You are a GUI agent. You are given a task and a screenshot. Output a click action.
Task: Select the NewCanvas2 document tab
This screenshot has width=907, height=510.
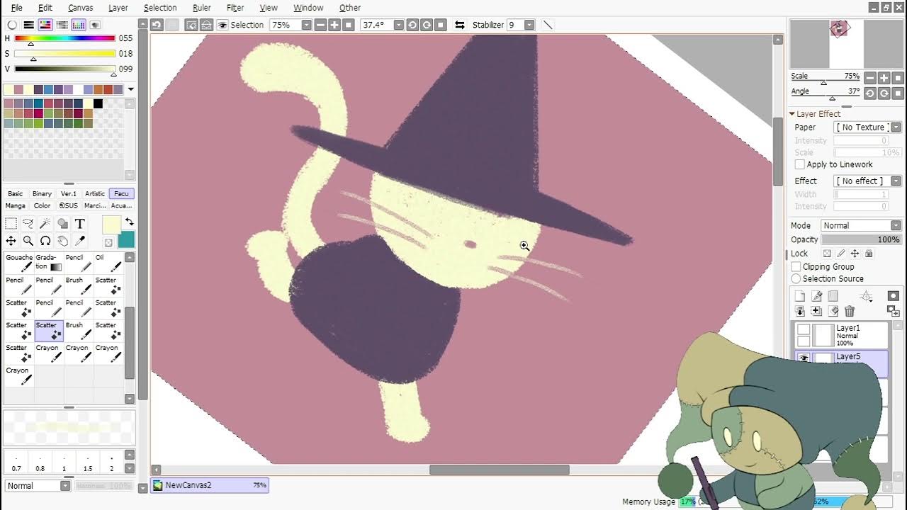click(x=210, y=485)
